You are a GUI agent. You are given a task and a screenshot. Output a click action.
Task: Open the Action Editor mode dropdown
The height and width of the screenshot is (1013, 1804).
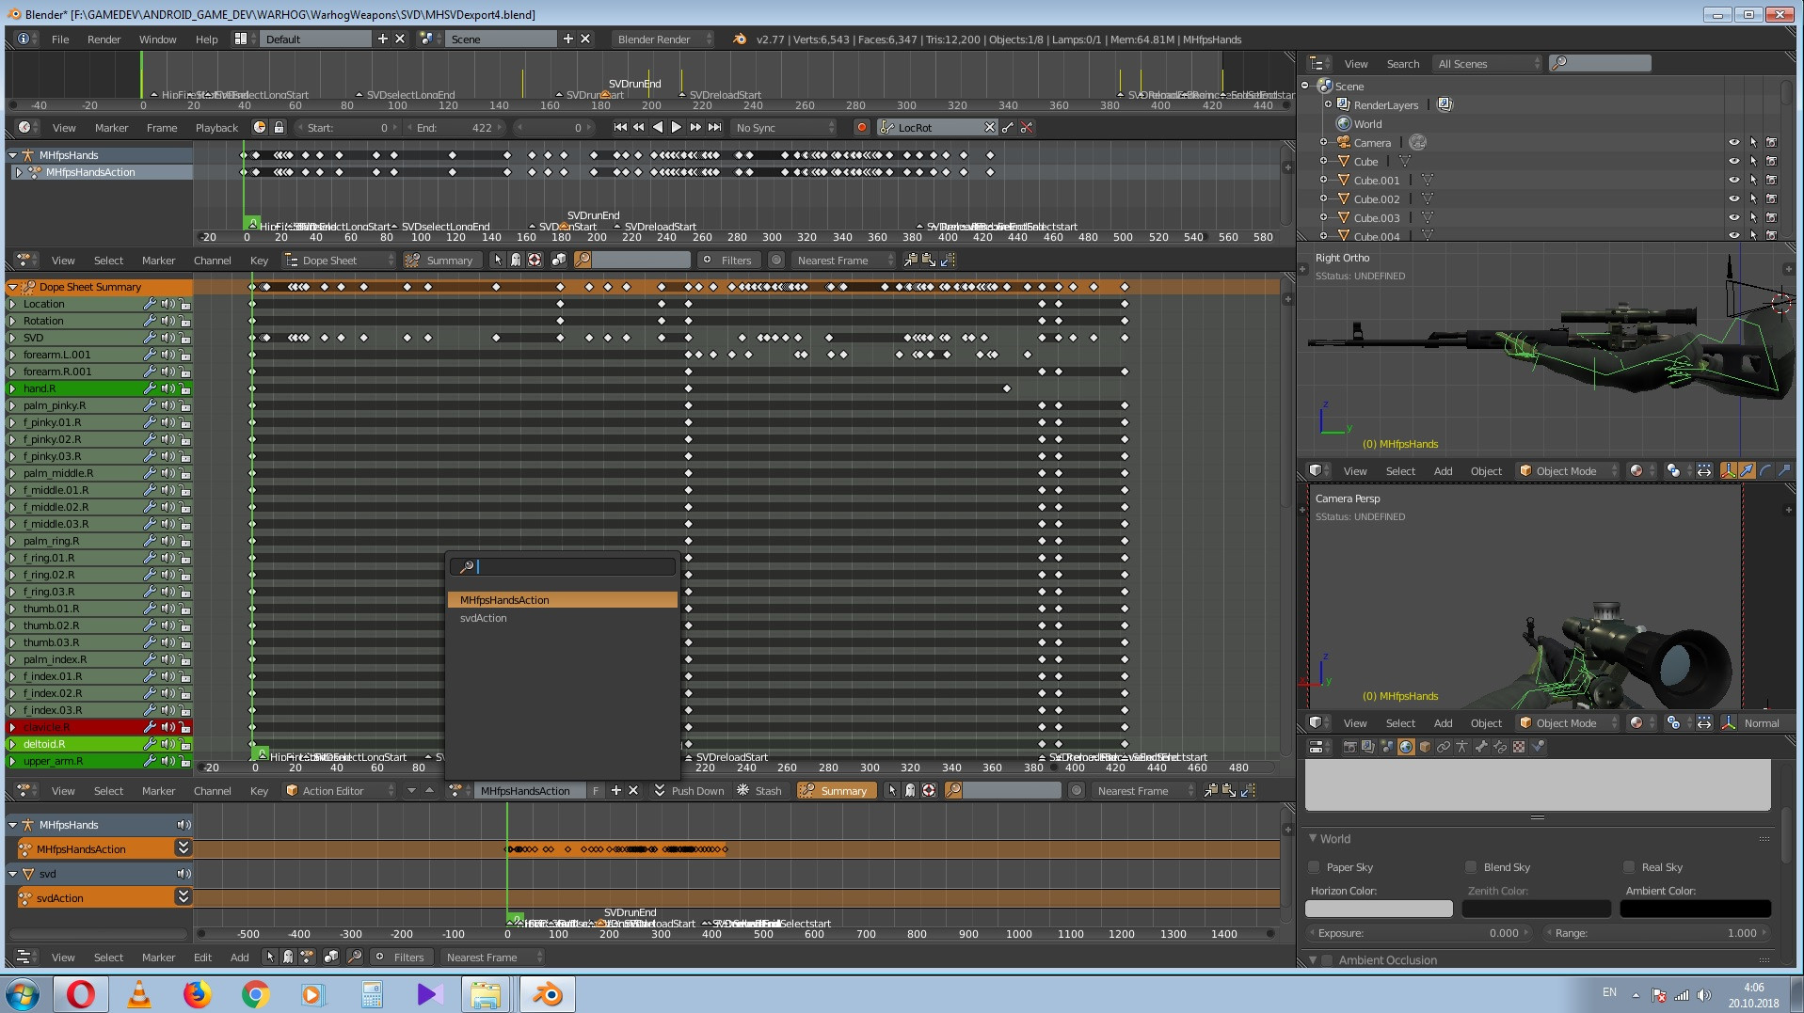coord(339,791)
